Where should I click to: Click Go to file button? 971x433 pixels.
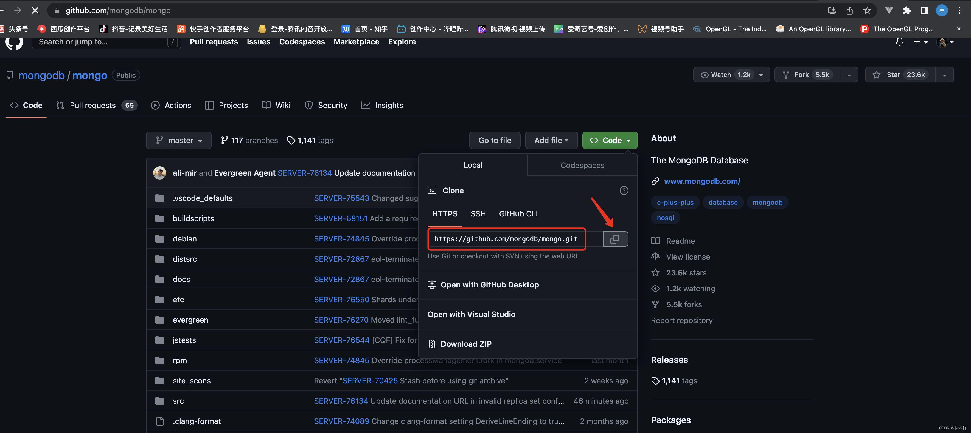point(495,140)
